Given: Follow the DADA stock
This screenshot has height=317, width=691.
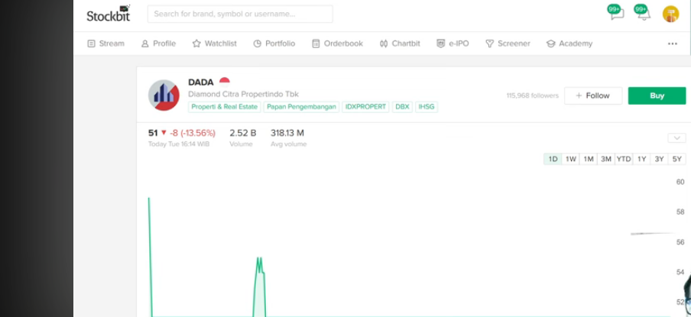Looking at the screenshot, I should (592, 95).
